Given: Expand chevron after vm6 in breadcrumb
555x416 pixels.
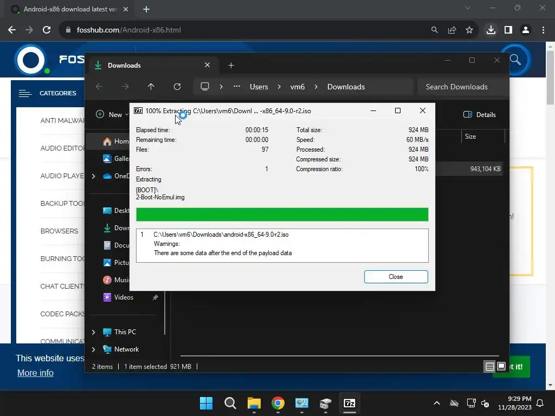Looking at the screenshot, I should pos(316,87).
